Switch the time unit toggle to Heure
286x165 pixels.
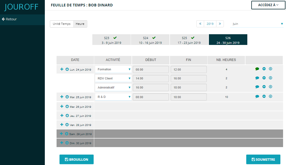tap(80, 24)
